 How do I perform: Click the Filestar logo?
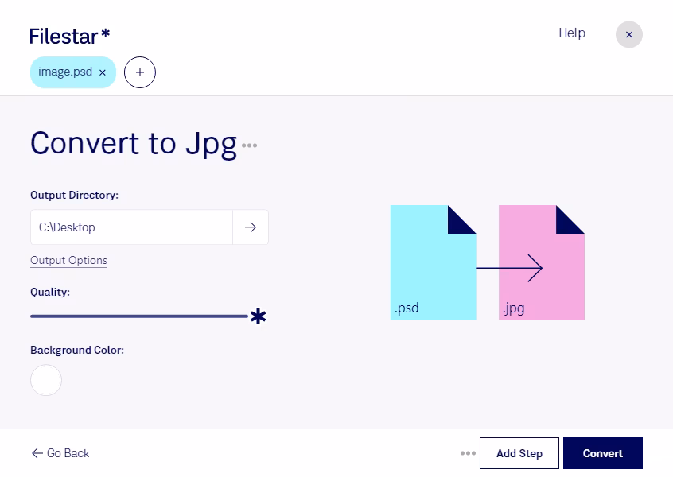(69, 36)
